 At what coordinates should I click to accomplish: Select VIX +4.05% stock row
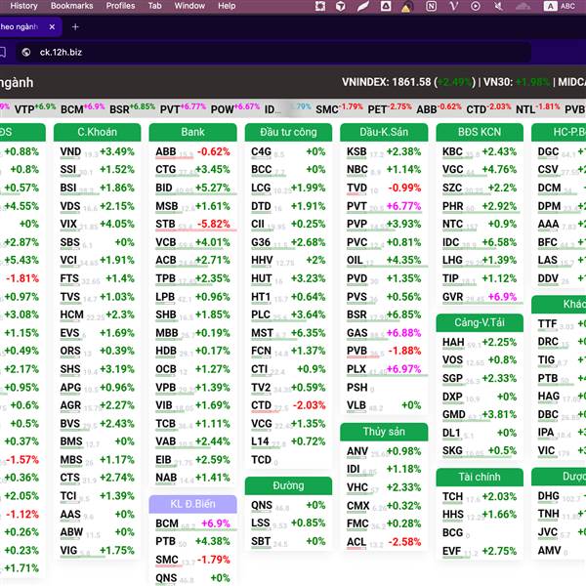tap(97, 225)
